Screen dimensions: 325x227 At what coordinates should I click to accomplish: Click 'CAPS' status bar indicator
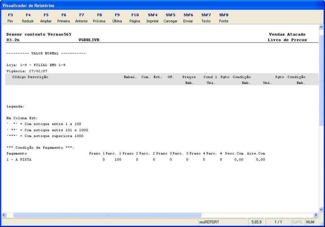coord(298,222)
